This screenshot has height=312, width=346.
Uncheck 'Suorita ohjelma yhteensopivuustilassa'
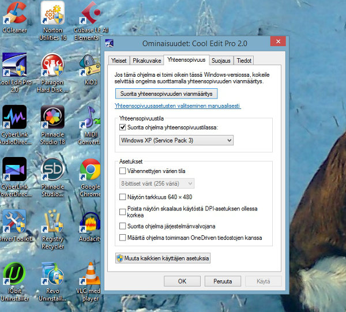click(122, 127)
